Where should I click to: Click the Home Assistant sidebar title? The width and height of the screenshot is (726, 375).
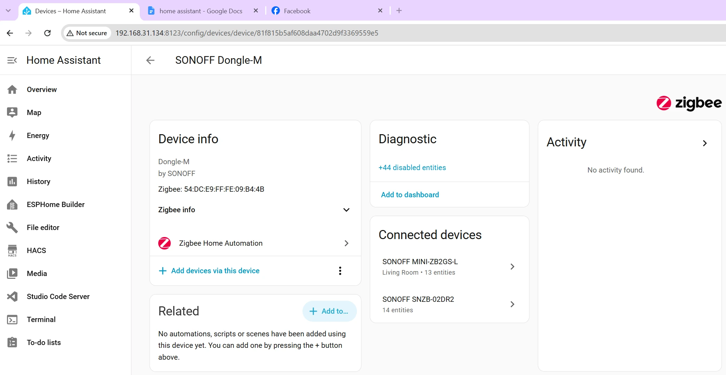point(63,60)
